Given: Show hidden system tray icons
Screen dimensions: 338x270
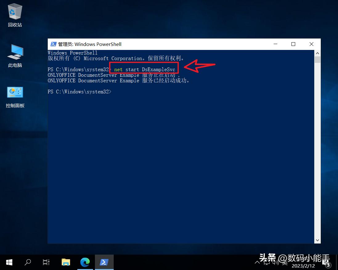Looking at the screenshot, I should (x=258, y=262).
